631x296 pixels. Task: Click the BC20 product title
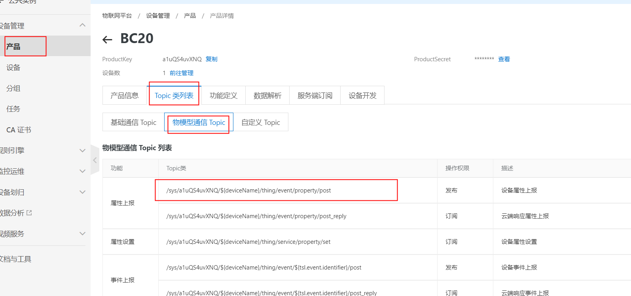[x=137, y=38]
